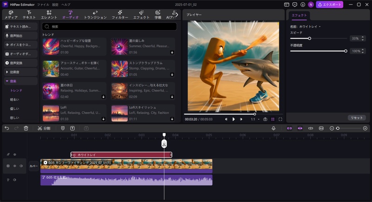Download the 夏の休日 music track
Viewport: 372px width, 202px height.
pos(103,97)
